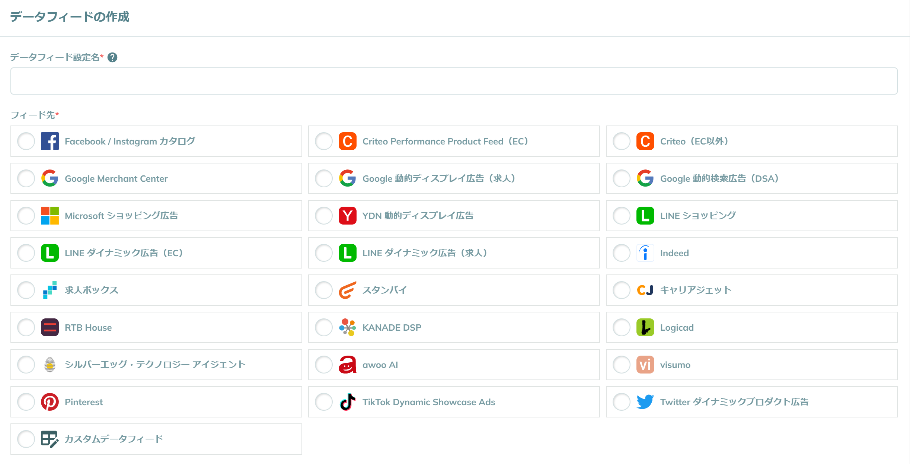Viewport: 910px width, 464px height.
Task: Select the visumo radio button
Action: [622, 365]
